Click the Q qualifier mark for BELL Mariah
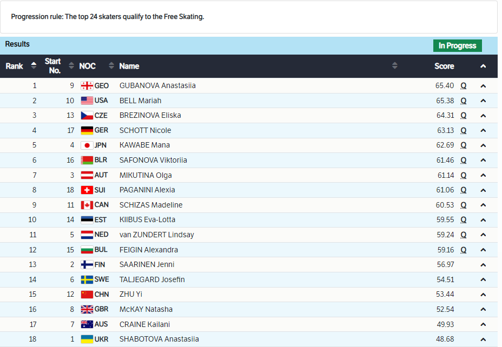This screenshot has height=347, width=502. [x=464, y=101]
